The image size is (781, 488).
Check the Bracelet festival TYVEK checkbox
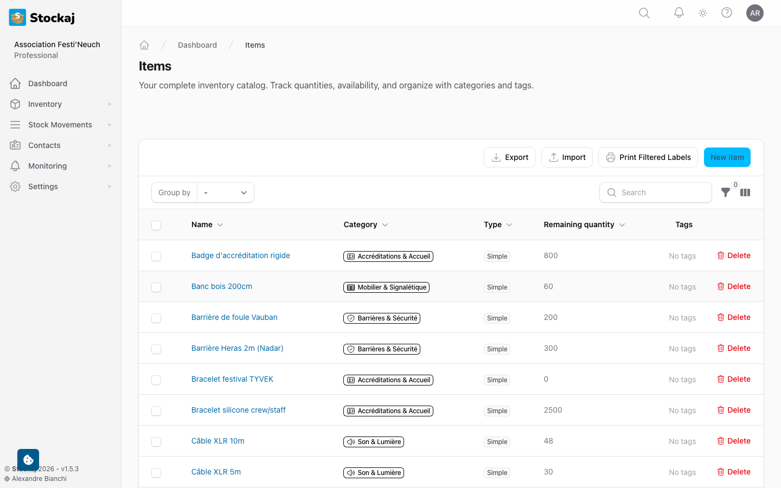156,380
